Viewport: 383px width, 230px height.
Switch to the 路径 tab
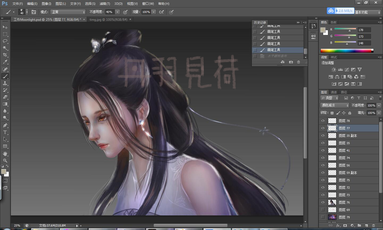344,92
